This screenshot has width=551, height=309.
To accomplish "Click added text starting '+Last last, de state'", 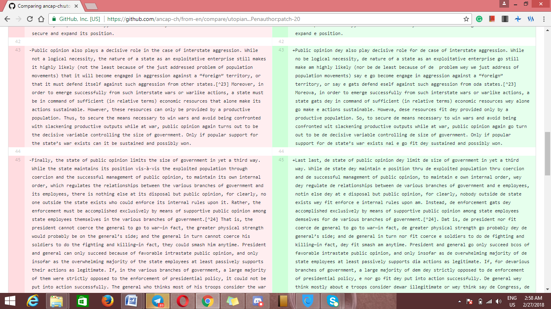I will [412, 224].
